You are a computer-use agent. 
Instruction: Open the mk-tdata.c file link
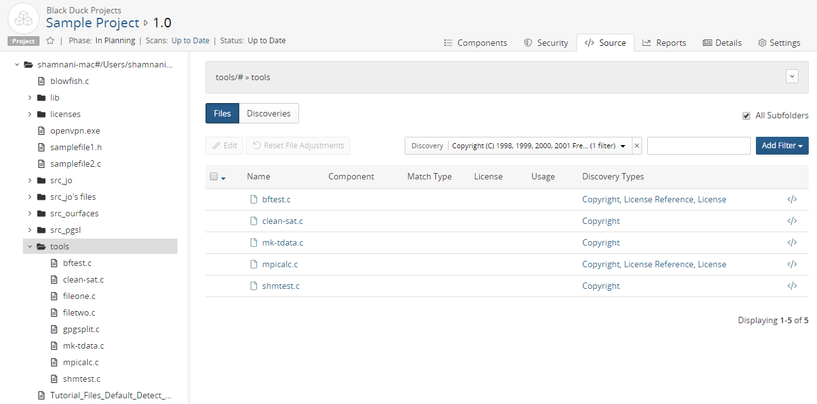point(283,242)
